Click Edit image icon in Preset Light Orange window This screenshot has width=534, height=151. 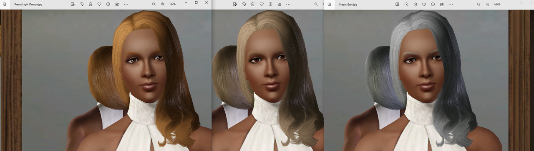pos(73,4)
